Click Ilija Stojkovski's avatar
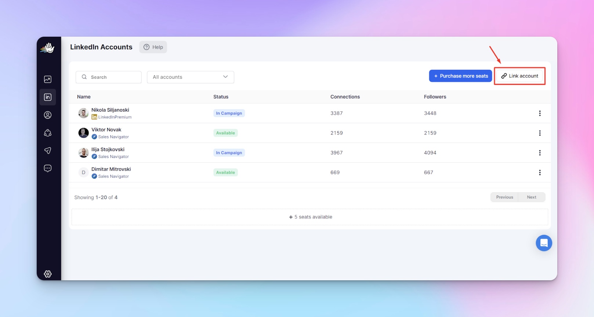This screenshot has height=317, width=594. (83, 153)
